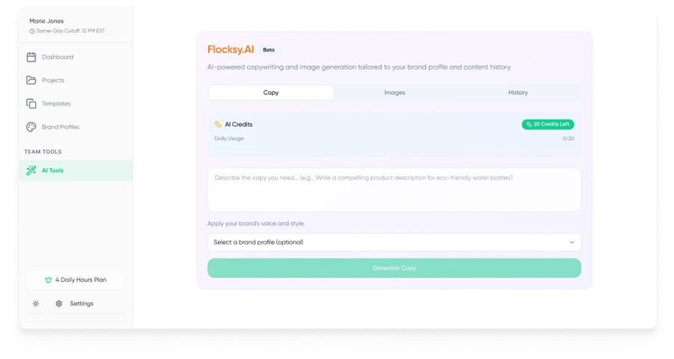The width and height of the screenshot is (674, 359).
Task: Click the Daily Usage progress bar
Action: [x=394, y=147]
